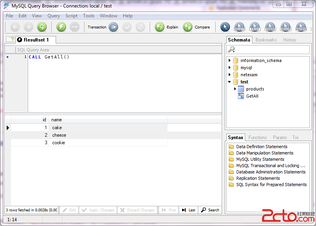Click the name column header
This screenshot has width=316, height=226.
tap(108, 120)
